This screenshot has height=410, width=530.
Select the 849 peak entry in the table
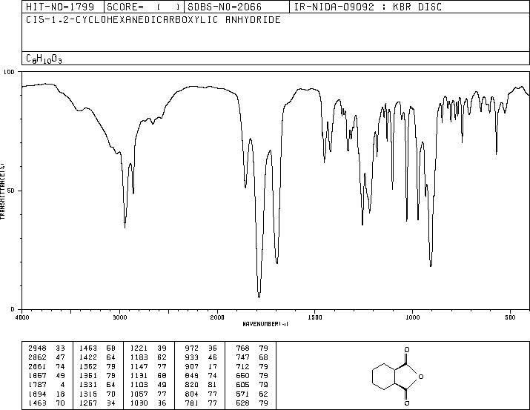(x=201, y=375)
